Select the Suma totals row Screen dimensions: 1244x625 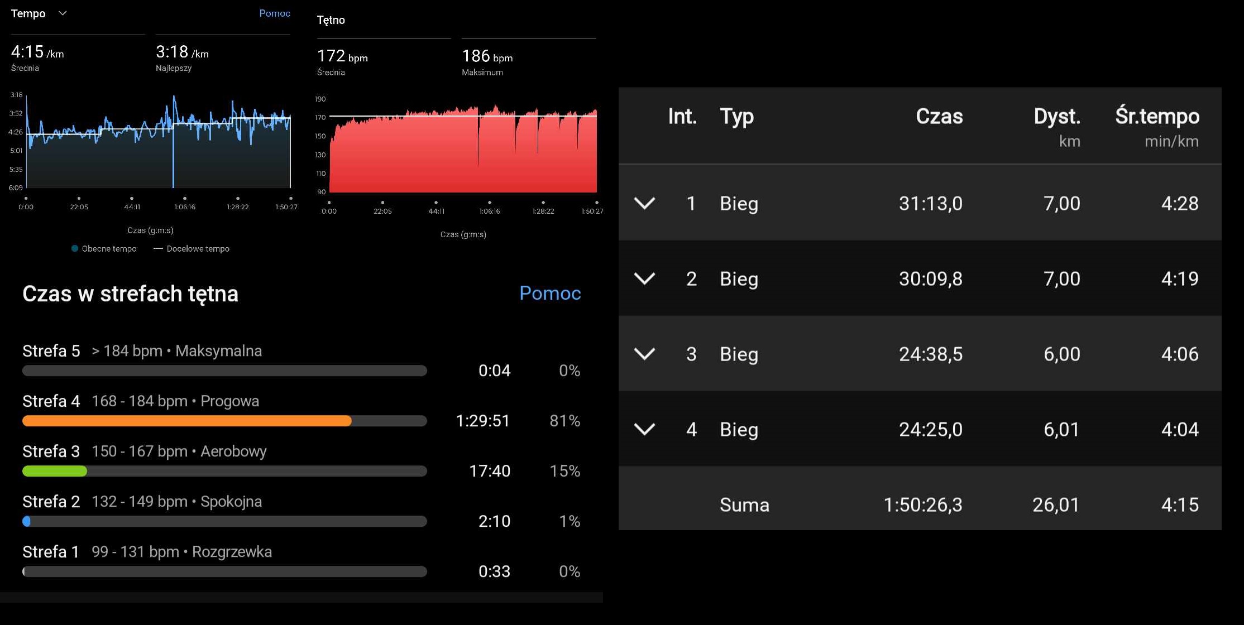(920, 504)
